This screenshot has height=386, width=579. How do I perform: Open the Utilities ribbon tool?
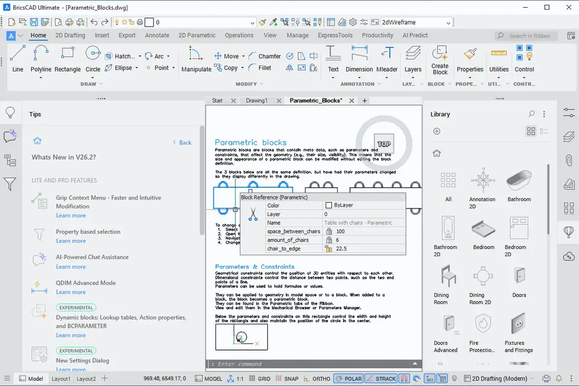(x=499, y=58)
